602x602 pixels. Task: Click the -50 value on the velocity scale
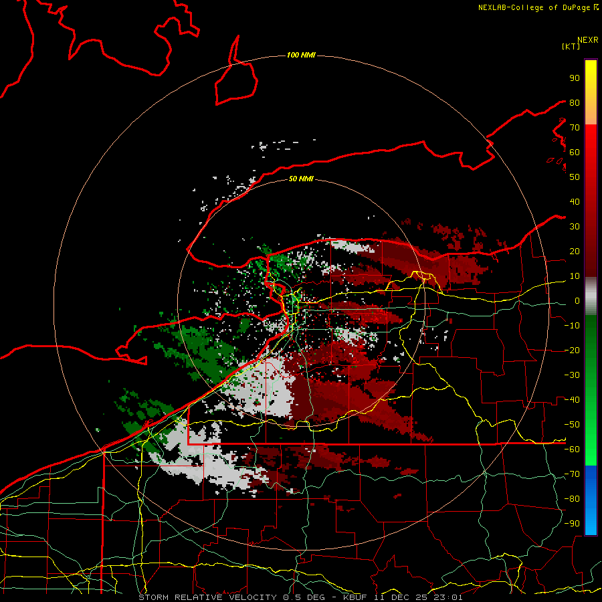tap(572, 425)
